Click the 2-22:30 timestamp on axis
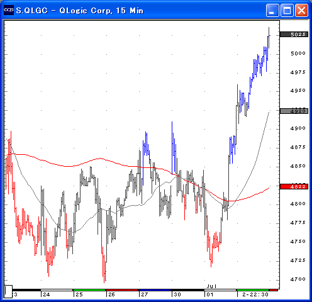 pyautogui.click(x=255, y=294)
